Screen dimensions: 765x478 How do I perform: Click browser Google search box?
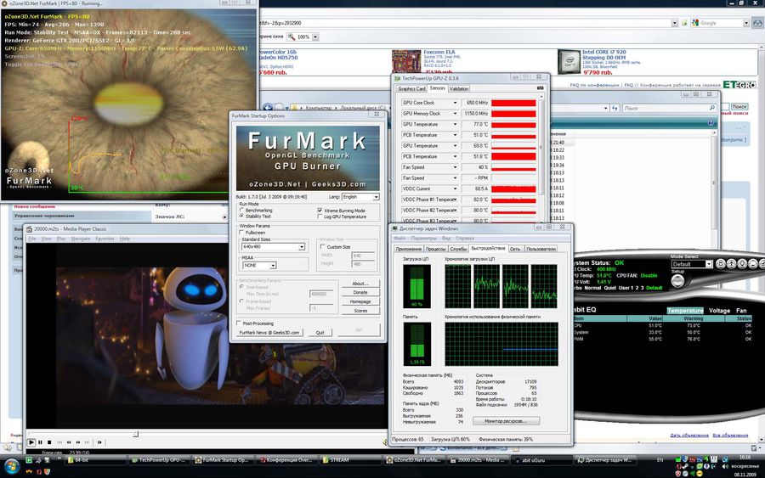[x=720, y=23]
